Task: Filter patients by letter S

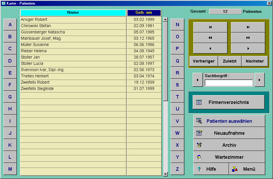Action: 177,85
